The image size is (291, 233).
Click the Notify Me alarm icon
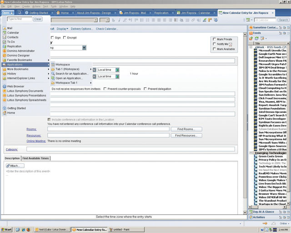(x=231, y=45)
